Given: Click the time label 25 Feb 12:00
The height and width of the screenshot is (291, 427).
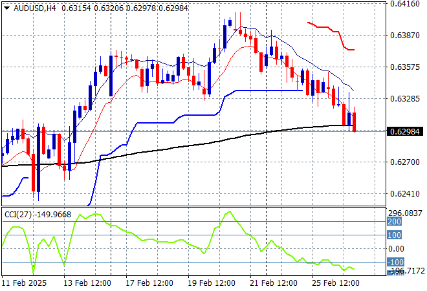Looking at the screenshot, I should tap(336, 283).
